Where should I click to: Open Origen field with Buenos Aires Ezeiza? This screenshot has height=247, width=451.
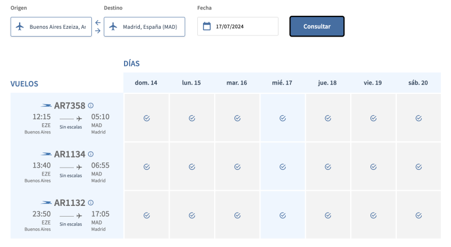57,26
